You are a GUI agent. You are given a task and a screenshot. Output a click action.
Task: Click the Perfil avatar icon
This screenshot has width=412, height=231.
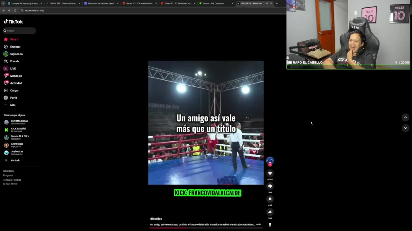point(6,98)
